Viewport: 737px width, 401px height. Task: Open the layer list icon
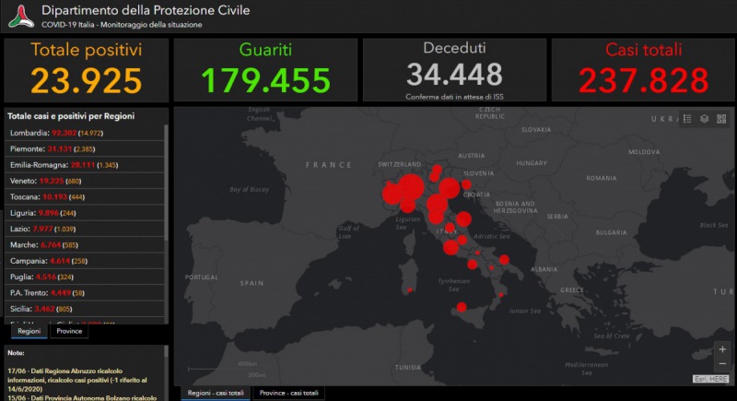pos(704,119)
